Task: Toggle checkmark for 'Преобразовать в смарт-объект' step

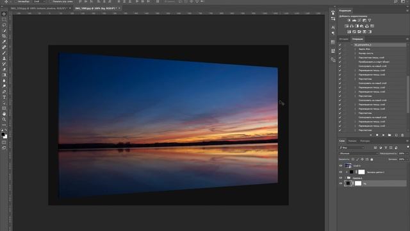Action: tap(340, 62)
